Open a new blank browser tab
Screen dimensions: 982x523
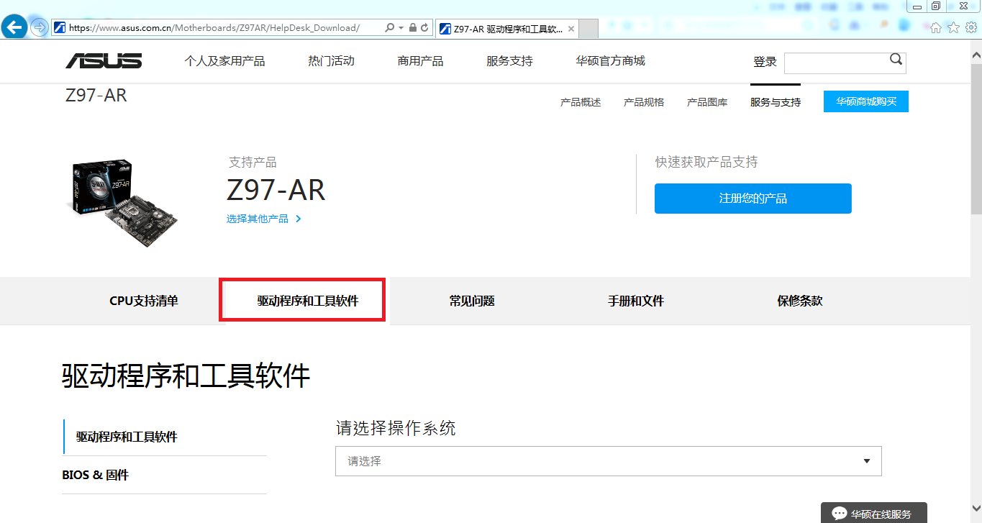coord(588,29)
